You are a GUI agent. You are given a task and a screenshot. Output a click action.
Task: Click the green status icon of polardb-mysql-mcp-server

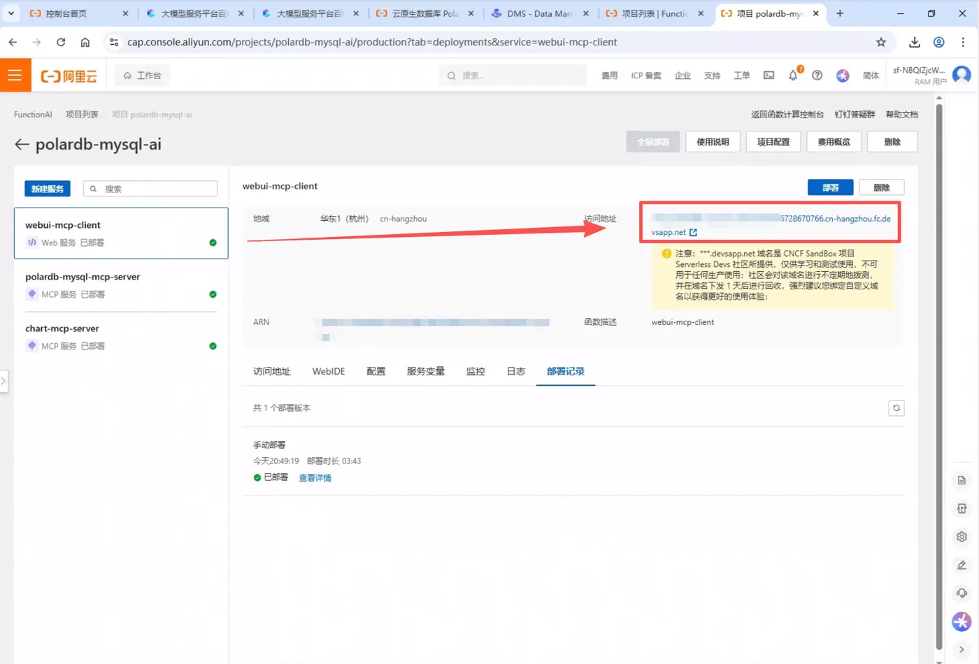tap(213, 294)
